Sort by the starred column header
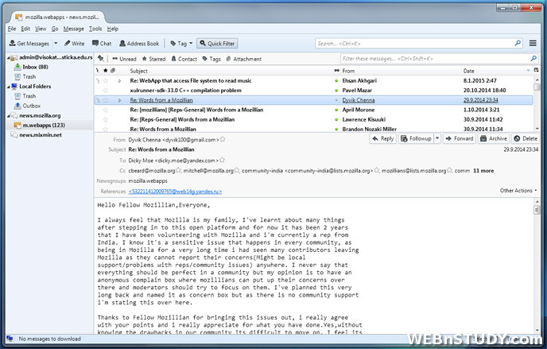547x349 pixels. tap(106, 71)
